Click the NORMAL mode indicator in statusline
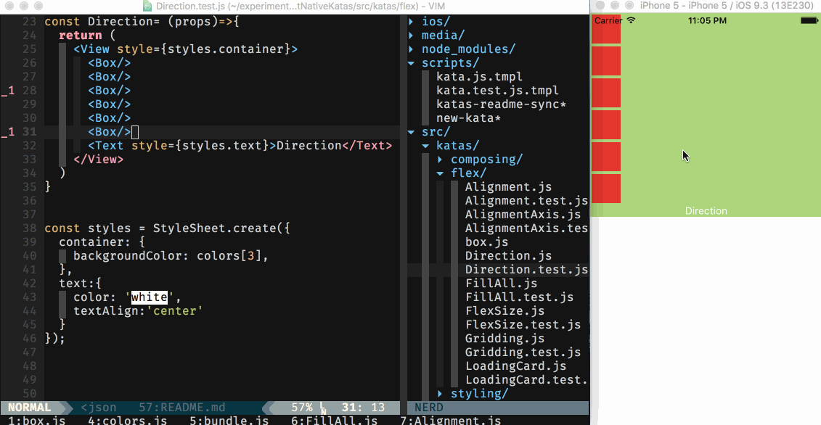The width and height of the screenshot is (821, 425). [30, 407]
